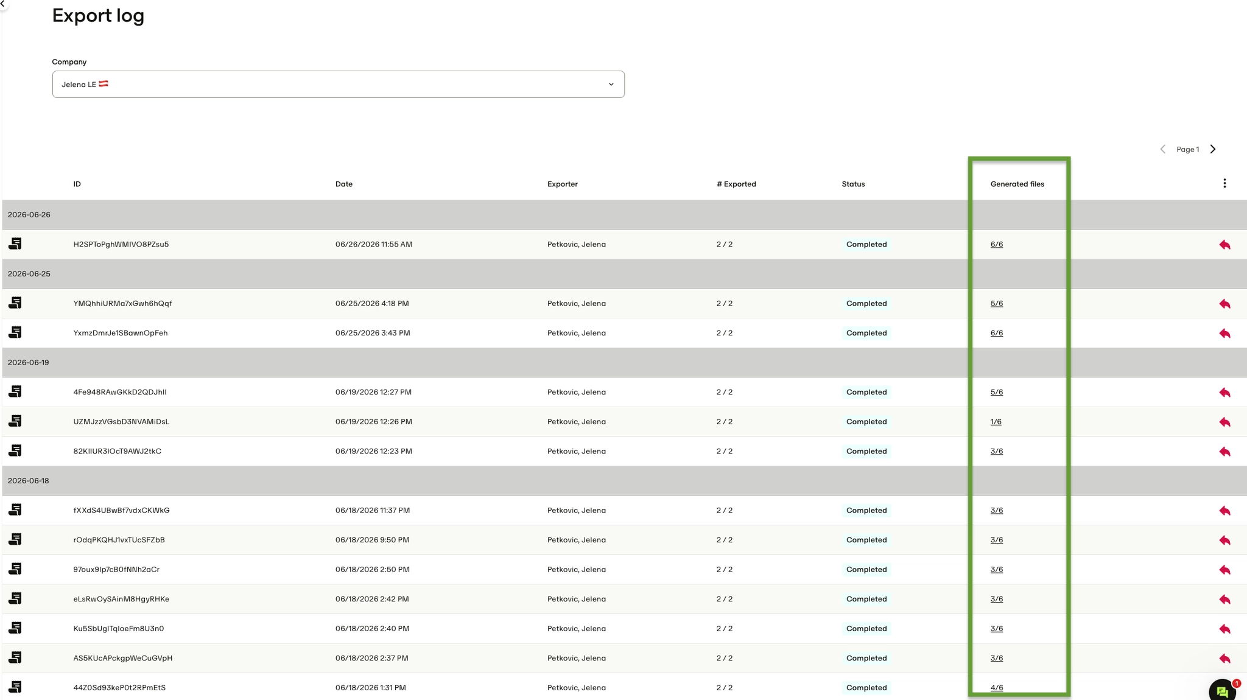
Task: Open the table column options menu
Action: point(1224,183)
